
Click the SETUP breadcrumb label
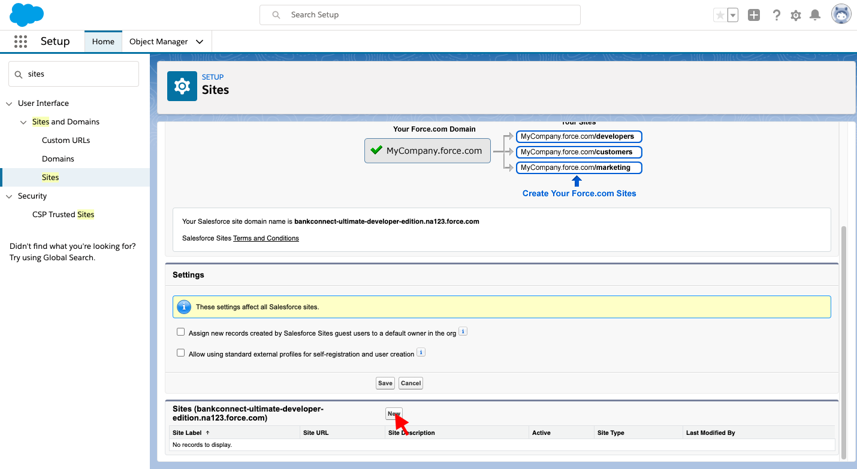tap(213, 77)
